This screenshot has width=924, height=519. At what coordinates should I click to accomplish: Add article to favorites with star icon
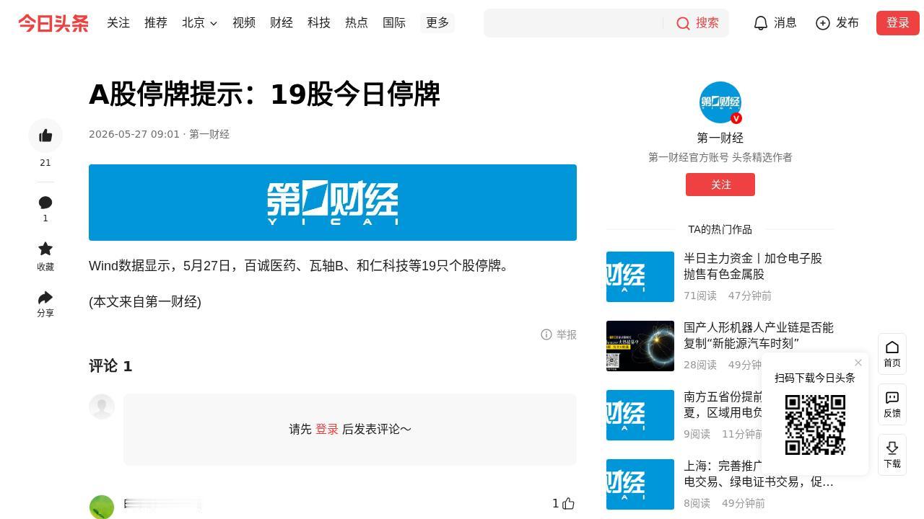(45, 249)
